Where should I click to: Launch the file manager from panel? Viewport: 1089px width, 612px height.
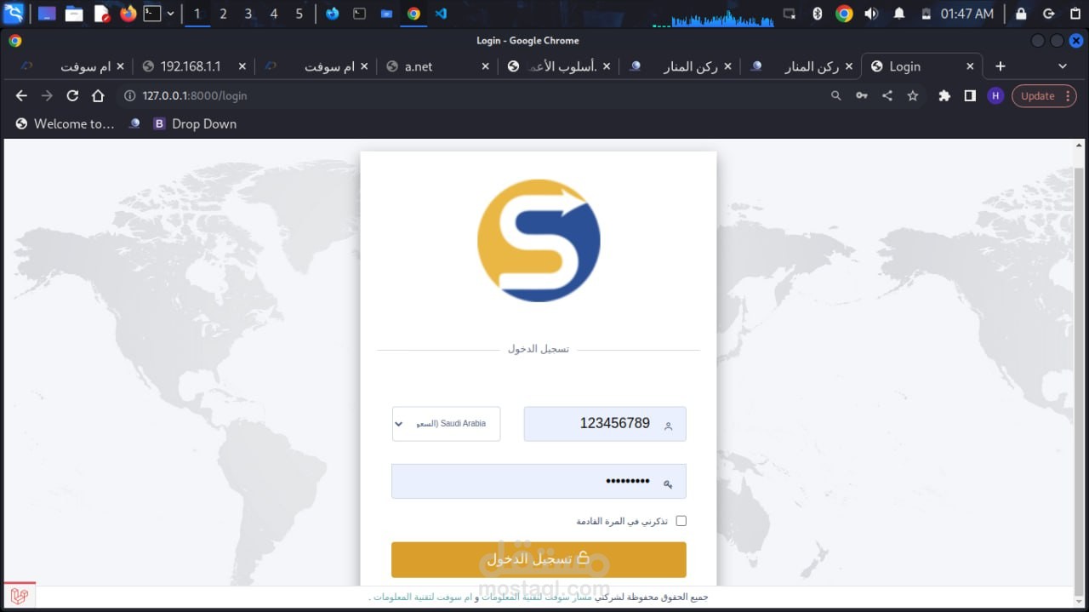click(x=74, y=14)
